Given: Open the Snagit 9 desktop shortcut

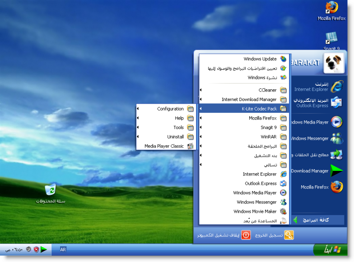Looking at the screenshot, I should point(331,41).
